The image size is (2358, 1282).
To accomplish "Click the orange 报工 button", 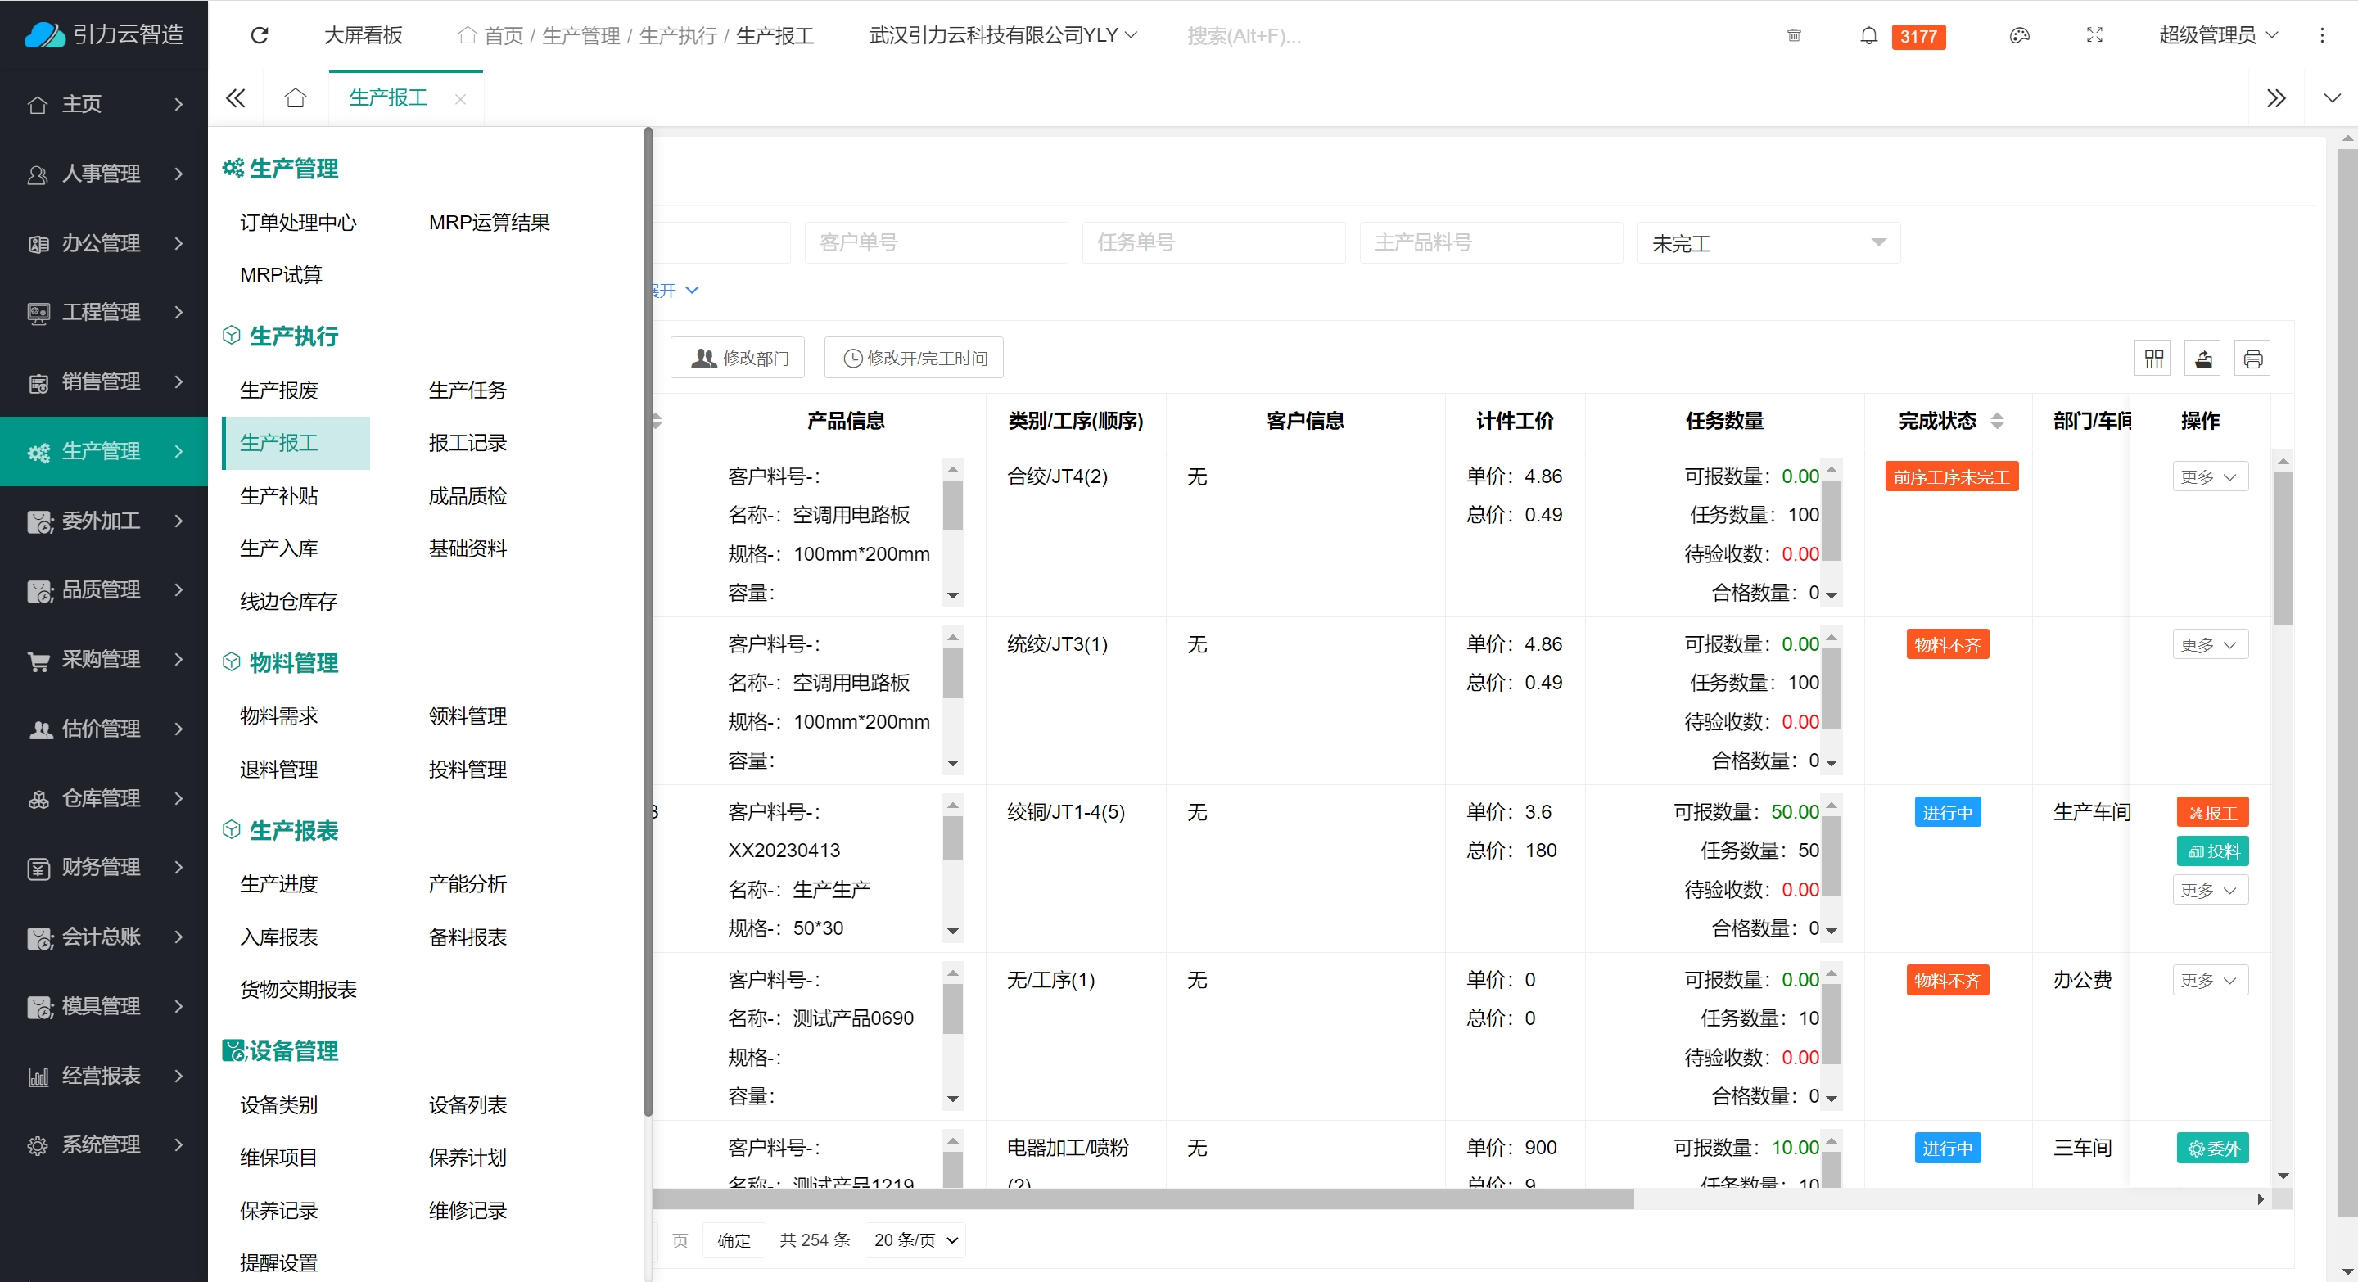I will point(2211,813).
